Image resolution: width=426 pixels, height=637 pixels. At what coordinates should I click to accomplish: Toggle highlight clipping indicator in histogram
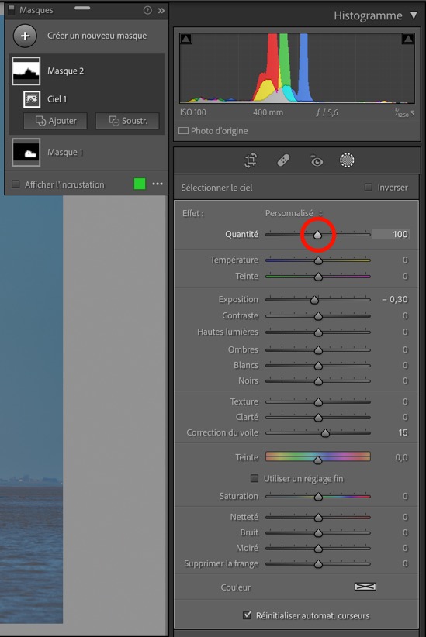click(x=408, y=39)
